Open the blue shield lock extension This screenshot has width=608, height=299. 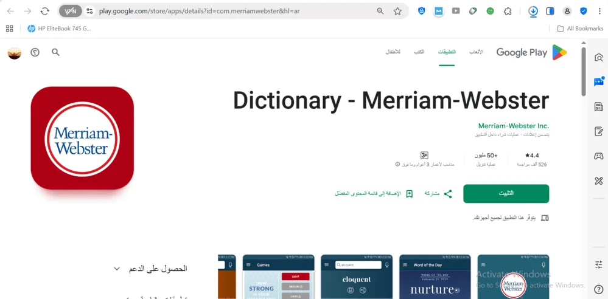(422, 11)
